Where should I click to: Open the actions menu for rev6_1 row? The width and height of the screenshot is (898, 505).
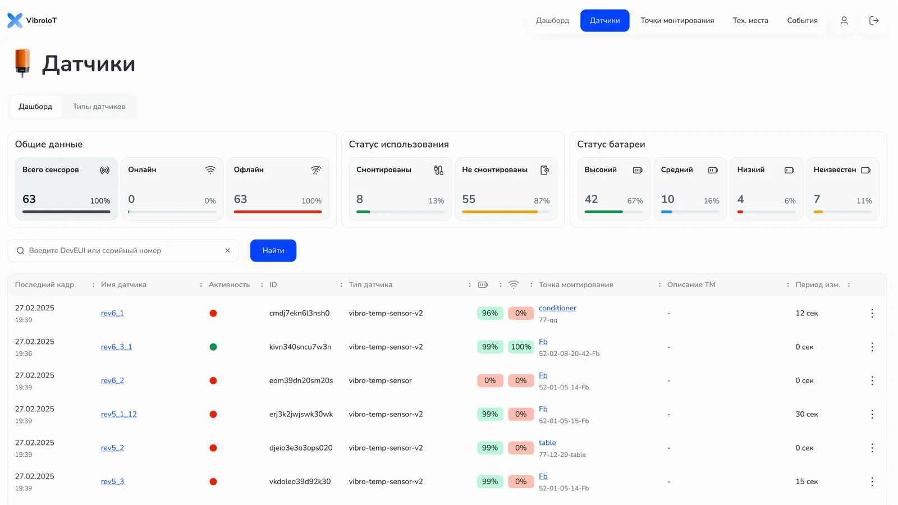point(872,313)
